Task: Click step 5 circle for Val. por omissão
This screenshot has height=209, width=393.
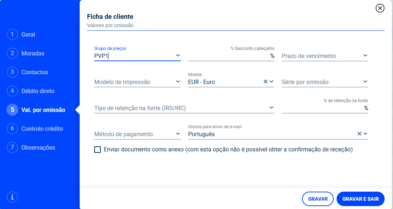Action: pos(12,110)
